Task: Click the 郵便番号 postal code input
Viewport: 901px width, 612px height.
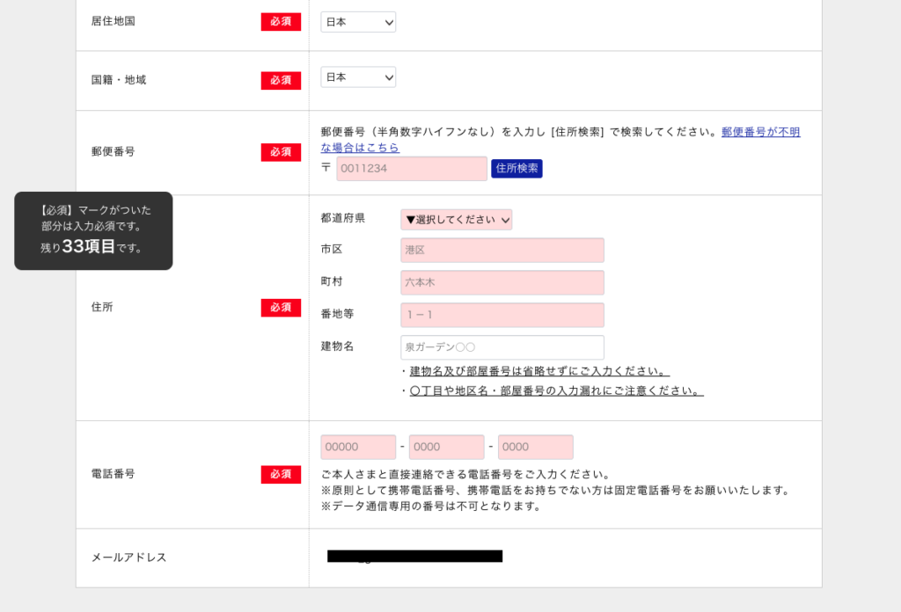Action: pyautogui.click(x=411, y=169)
